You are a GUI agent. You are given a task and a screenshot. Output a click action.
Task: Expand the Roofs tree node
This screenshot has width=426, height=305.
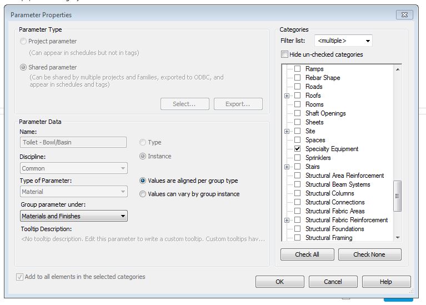(x=287, y=96)
